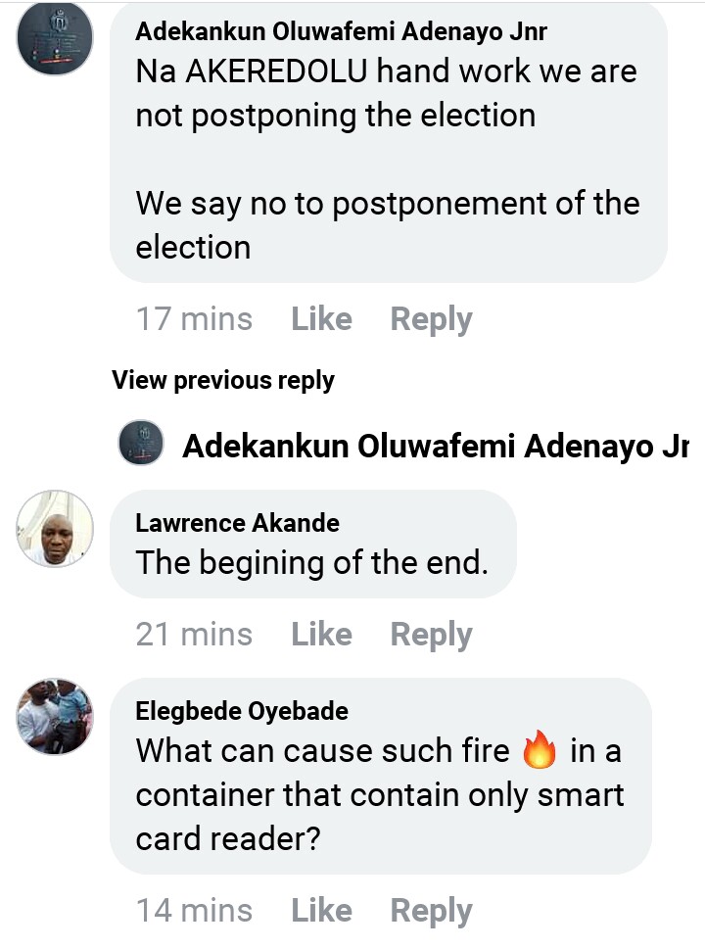Viewport: 705px width, 949px height.
Task: Click the fire emoji in Elegbede's comment
Action: (540, 752)
